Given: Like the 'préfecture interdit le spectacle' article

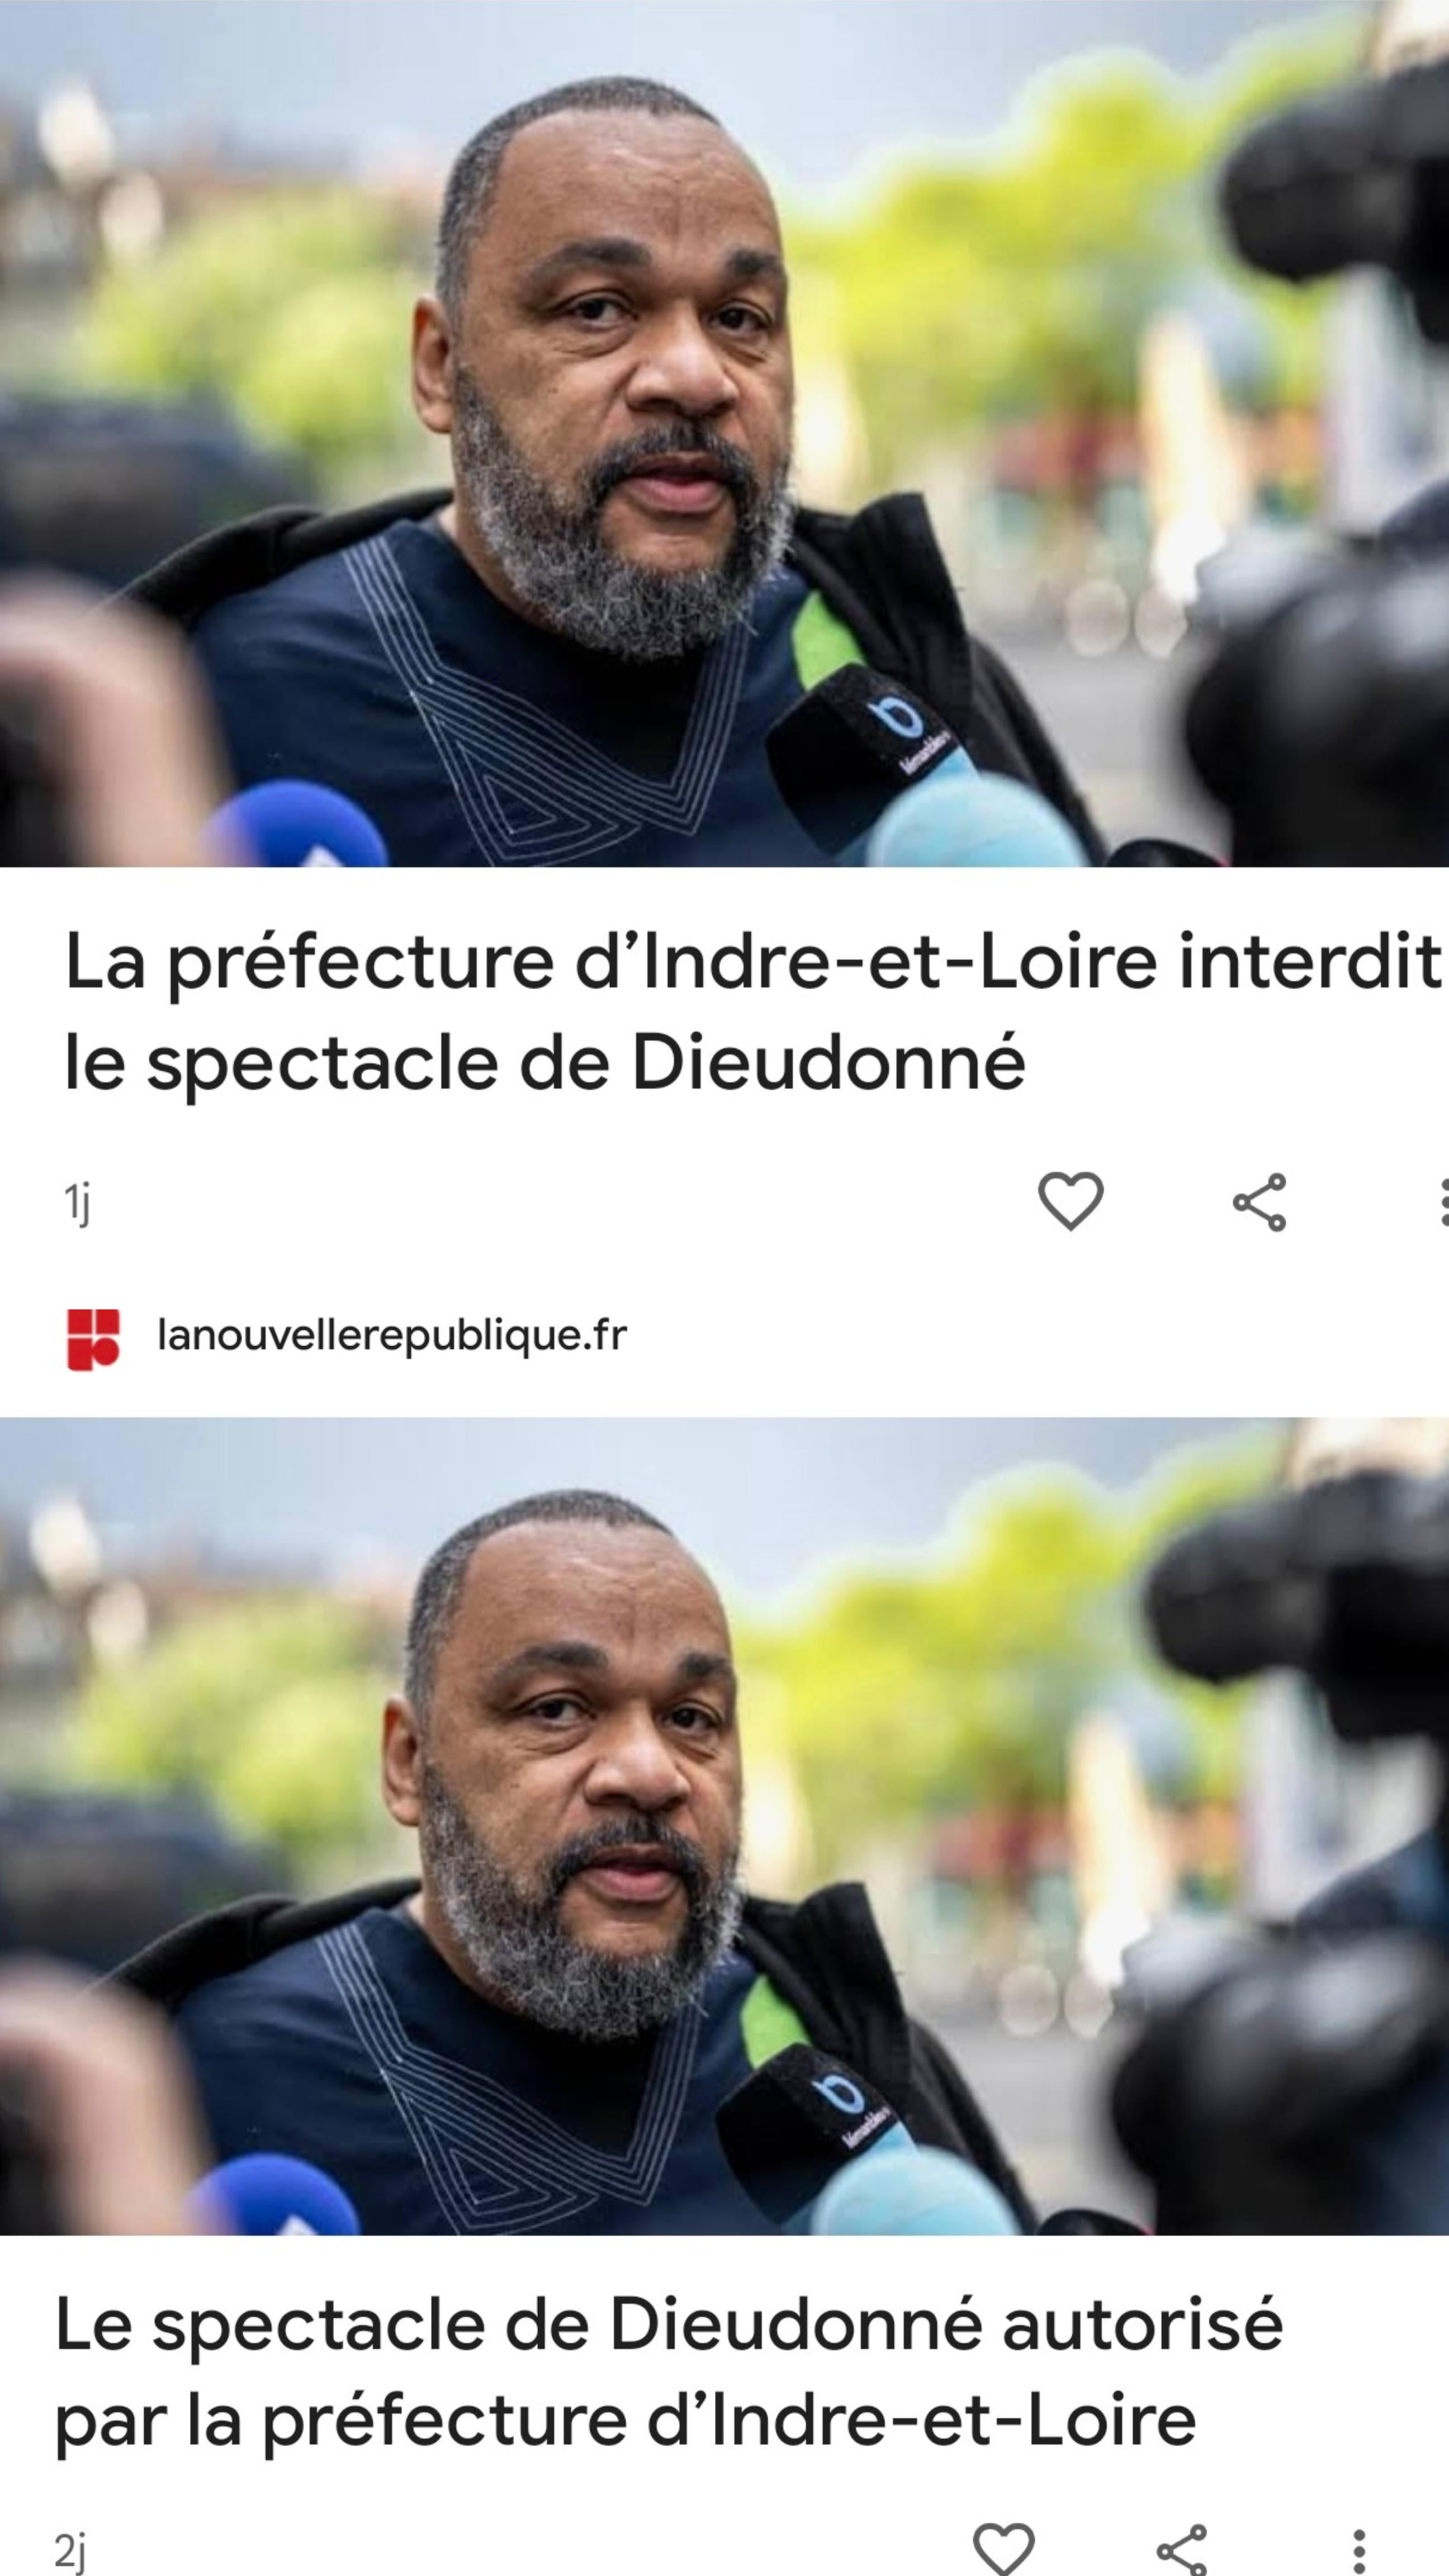Looking at the screenshot, I should pos(1070,1200).
